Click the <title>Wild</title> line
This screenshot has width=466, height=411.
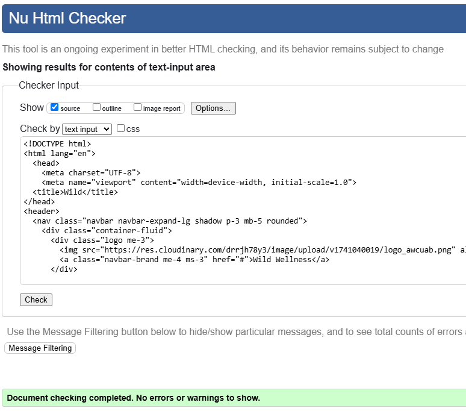coord(75,192)
